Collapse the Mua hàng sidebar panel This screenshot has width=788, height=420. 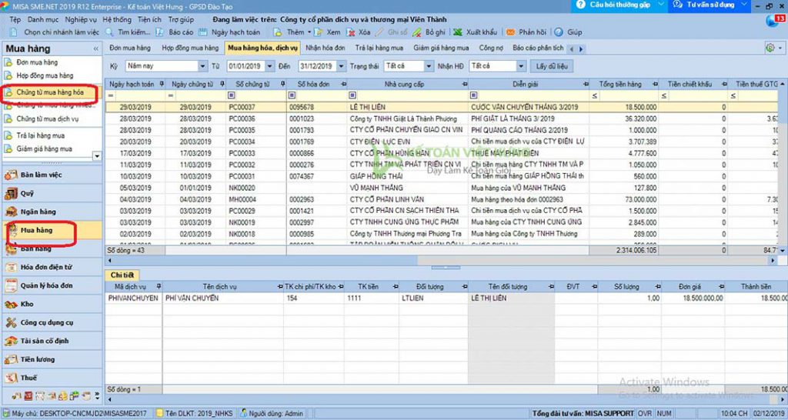(x=96, y=48)
